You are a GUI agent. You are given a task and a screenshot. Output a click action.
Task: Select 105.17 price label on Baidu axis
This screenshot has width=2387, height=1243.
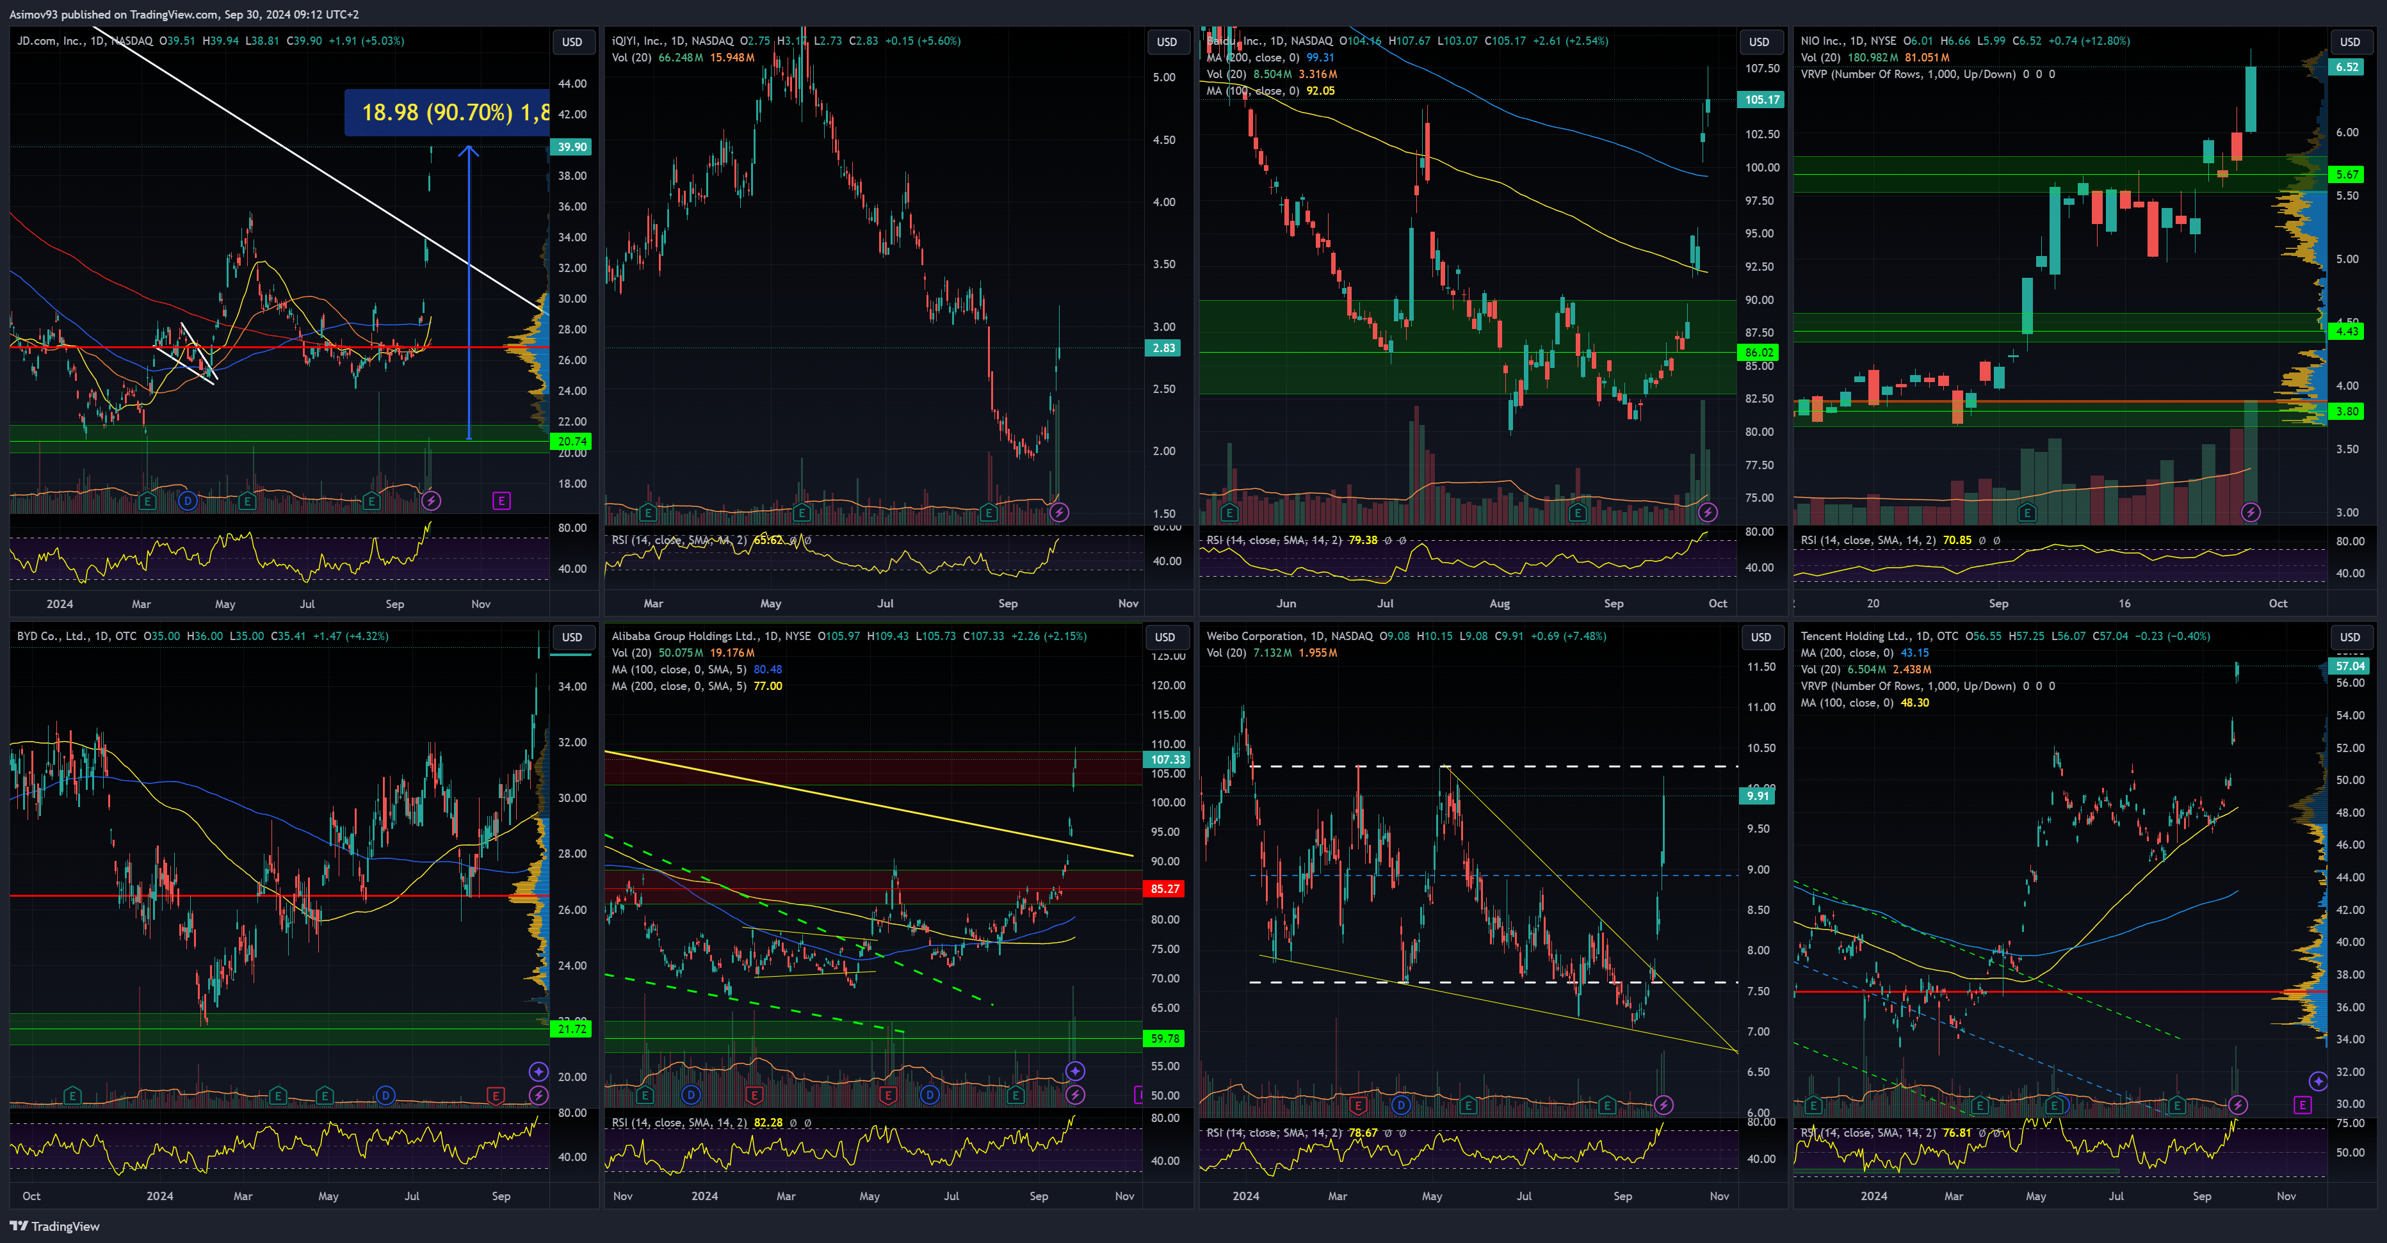1761,100
